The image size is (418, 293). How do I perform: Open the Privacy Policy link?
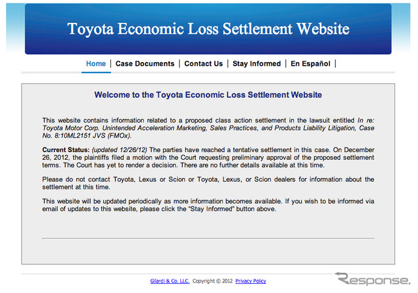(x=251, y=281)
